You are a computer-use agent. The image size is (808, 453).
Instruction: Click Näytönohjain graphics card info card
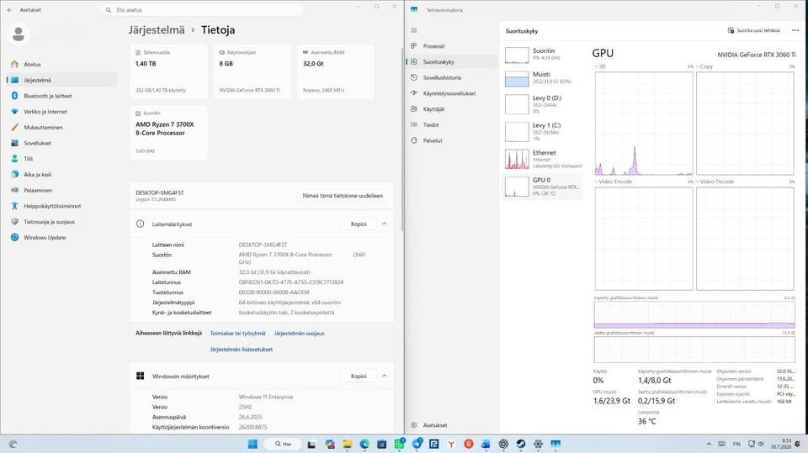tap(252, 71)
